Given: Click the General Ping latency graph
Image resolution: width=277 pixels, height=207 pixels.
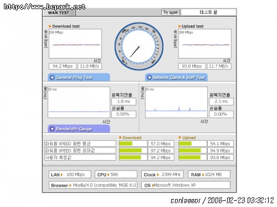Looking at the screenshot, I should 79,103.
